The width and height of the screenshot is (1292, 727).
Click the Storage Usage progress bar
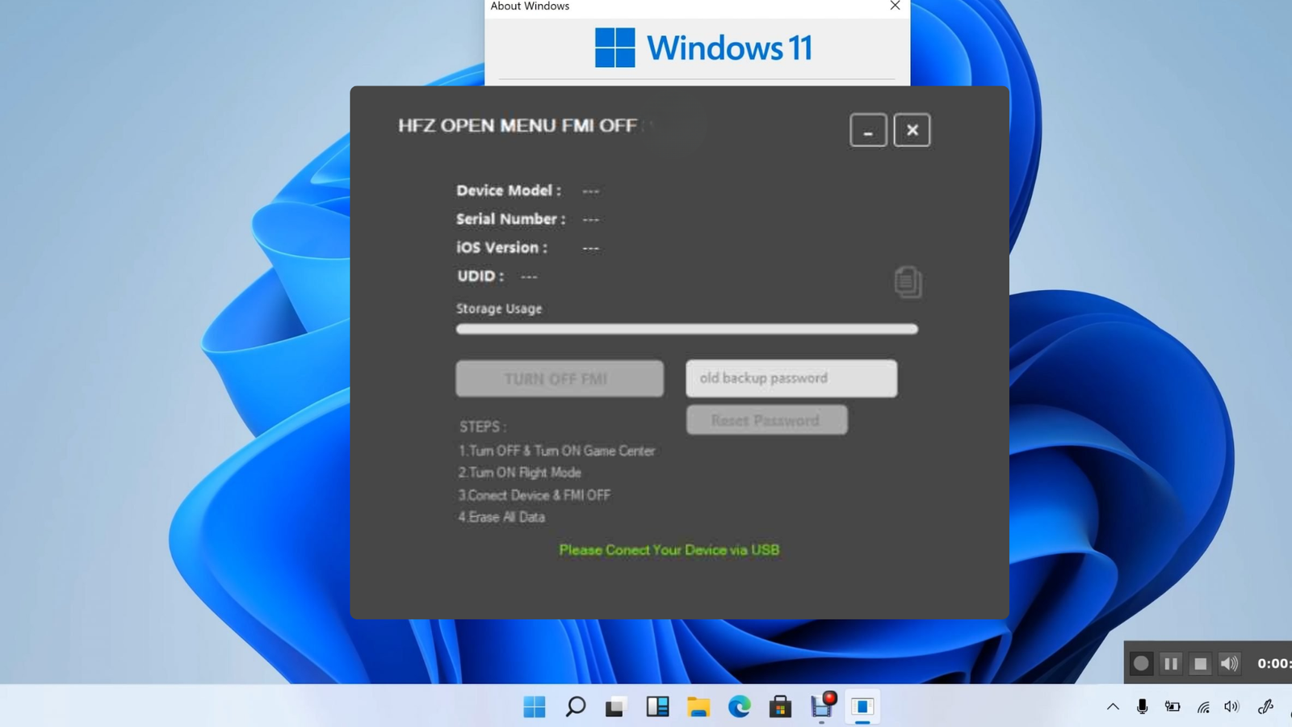click(x=686, y=329)
